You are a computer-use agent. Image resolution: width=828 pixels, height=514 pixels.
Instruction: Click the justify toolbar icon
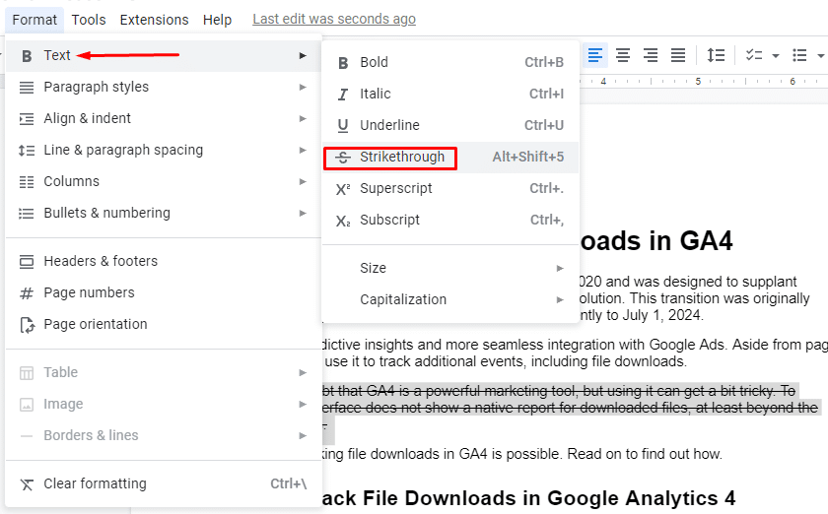tap(678, 55)
